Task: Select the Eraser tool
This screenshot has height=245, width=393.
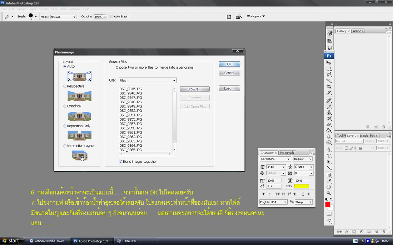Action: pyautogui.click(x=329, y=124)
